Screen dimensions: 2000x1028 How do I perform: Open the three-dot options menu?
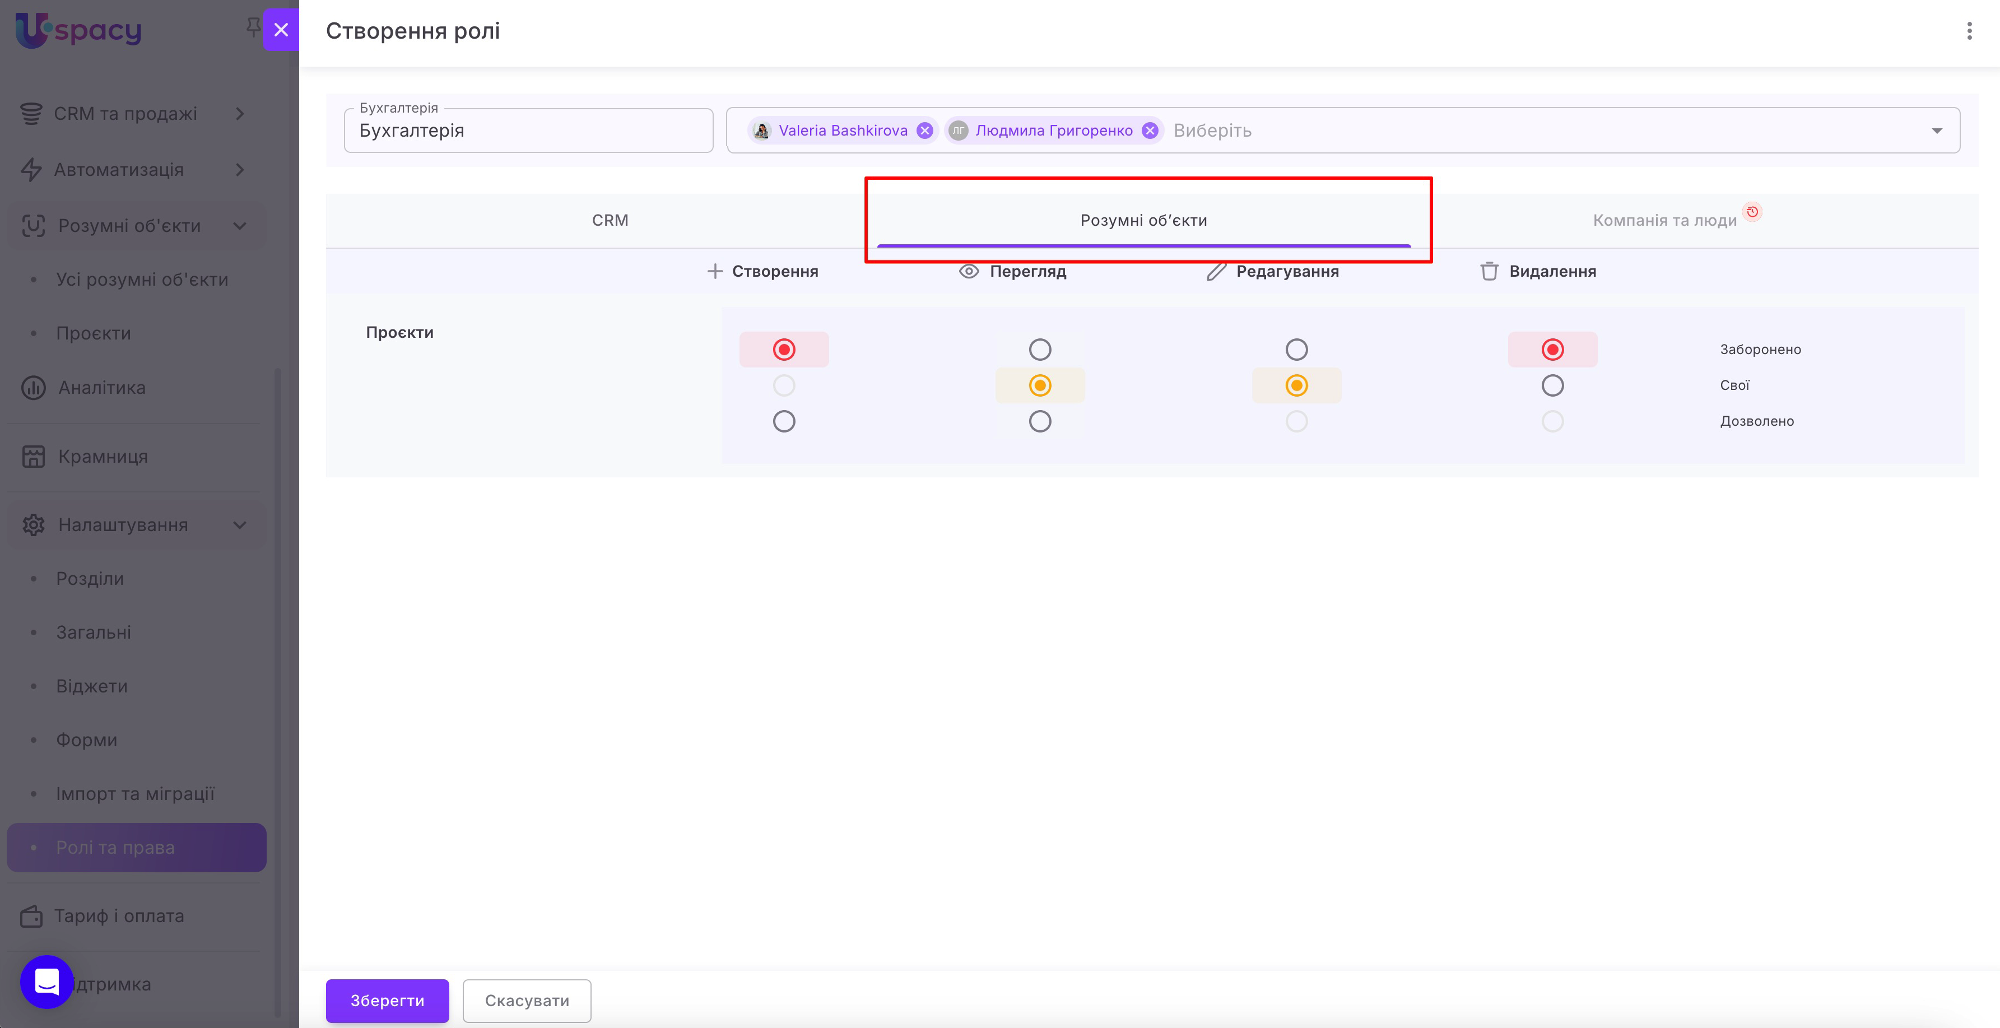click(1969, 31)
